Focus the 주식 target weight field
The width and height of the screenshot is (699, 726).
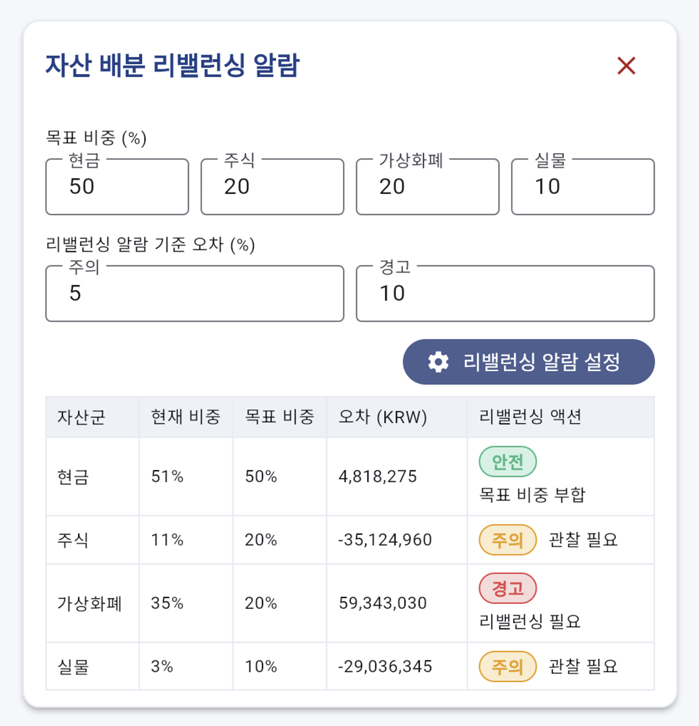click(272, 187)
